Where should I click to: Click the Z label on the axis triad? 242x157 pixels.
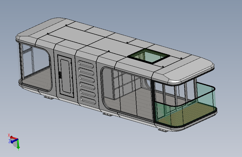point(9,141)
